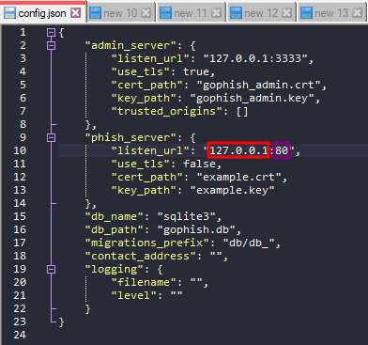This screenshot has width=368, height=345.
Task: Open the new 13 tab
Action: pyautogui.click(x=332, y=13)
